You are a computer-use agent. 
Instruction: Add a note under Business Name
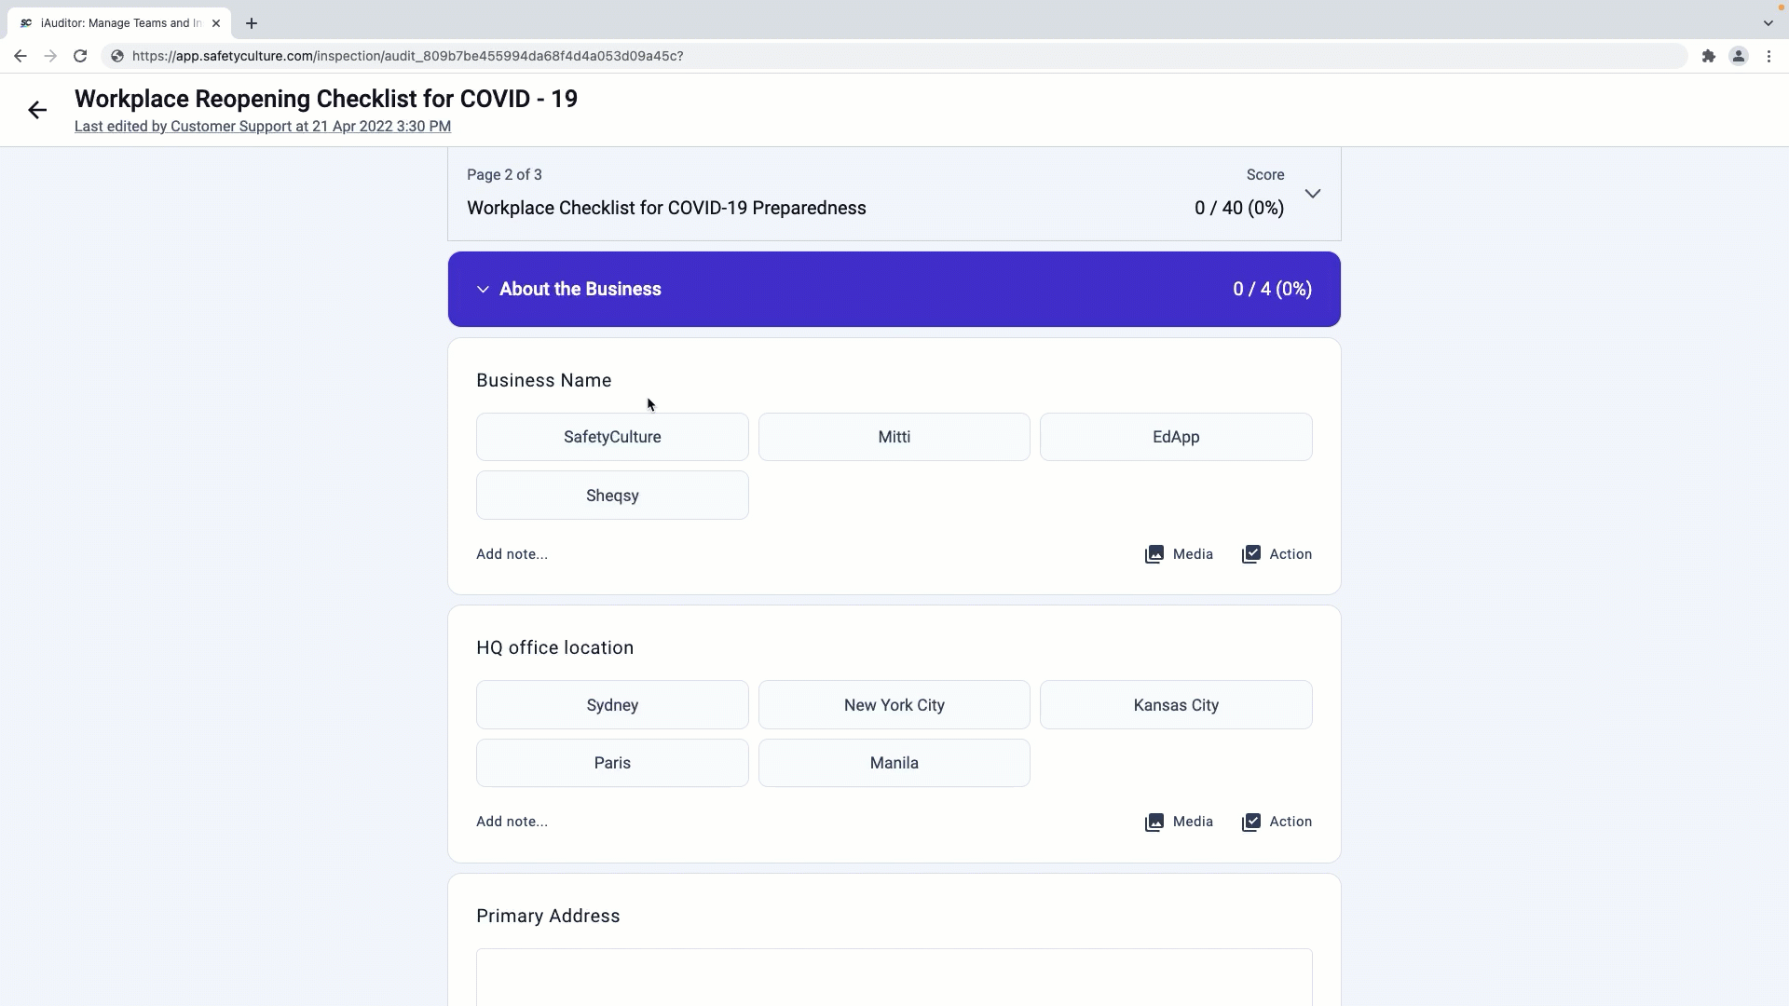[x=512, y=554]
